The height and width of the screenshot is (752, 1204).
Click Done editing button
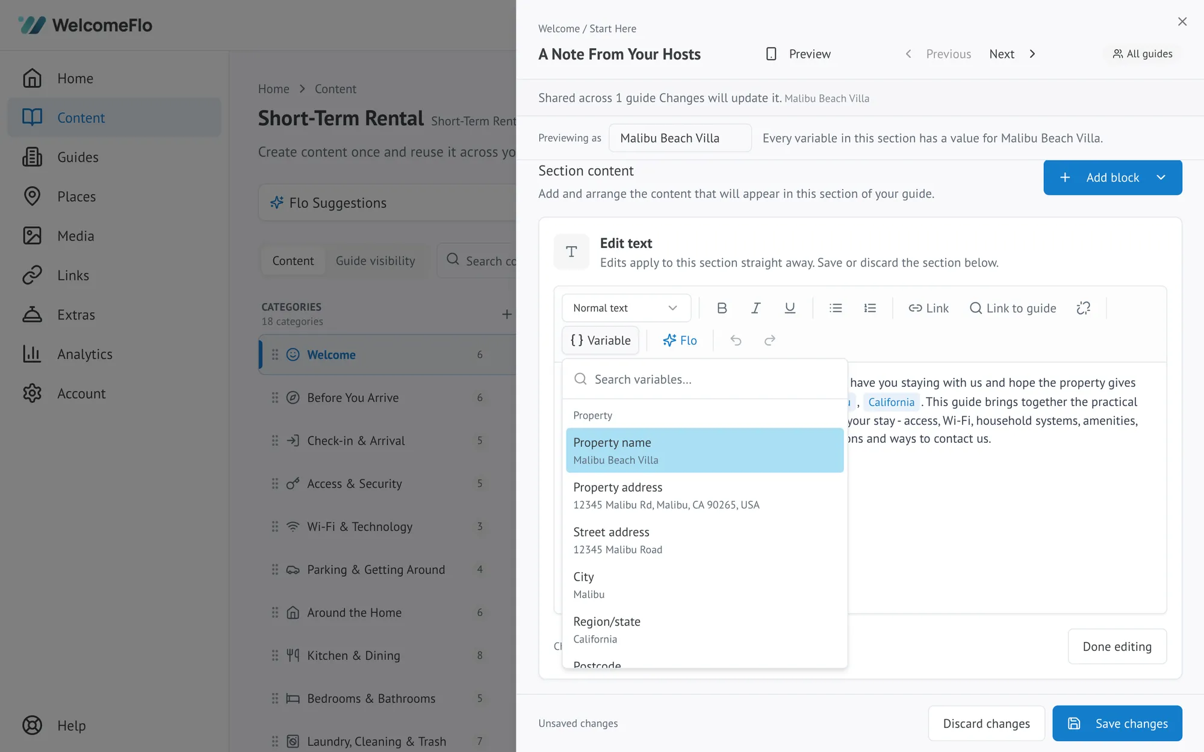click(x=1117, y=647)
